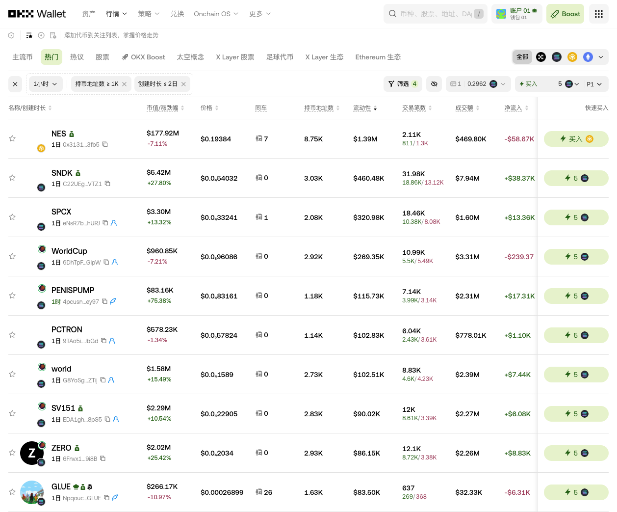Viewport: 617px width, 512px height.
Task: Switch to the 热议 tab
Action: click(x=77, y=57)
